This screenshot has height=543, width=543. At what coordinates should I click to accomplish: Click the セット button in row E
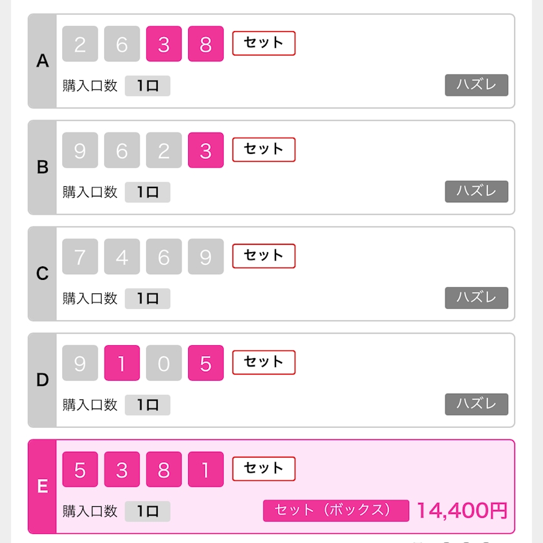[x=264, y=469]
